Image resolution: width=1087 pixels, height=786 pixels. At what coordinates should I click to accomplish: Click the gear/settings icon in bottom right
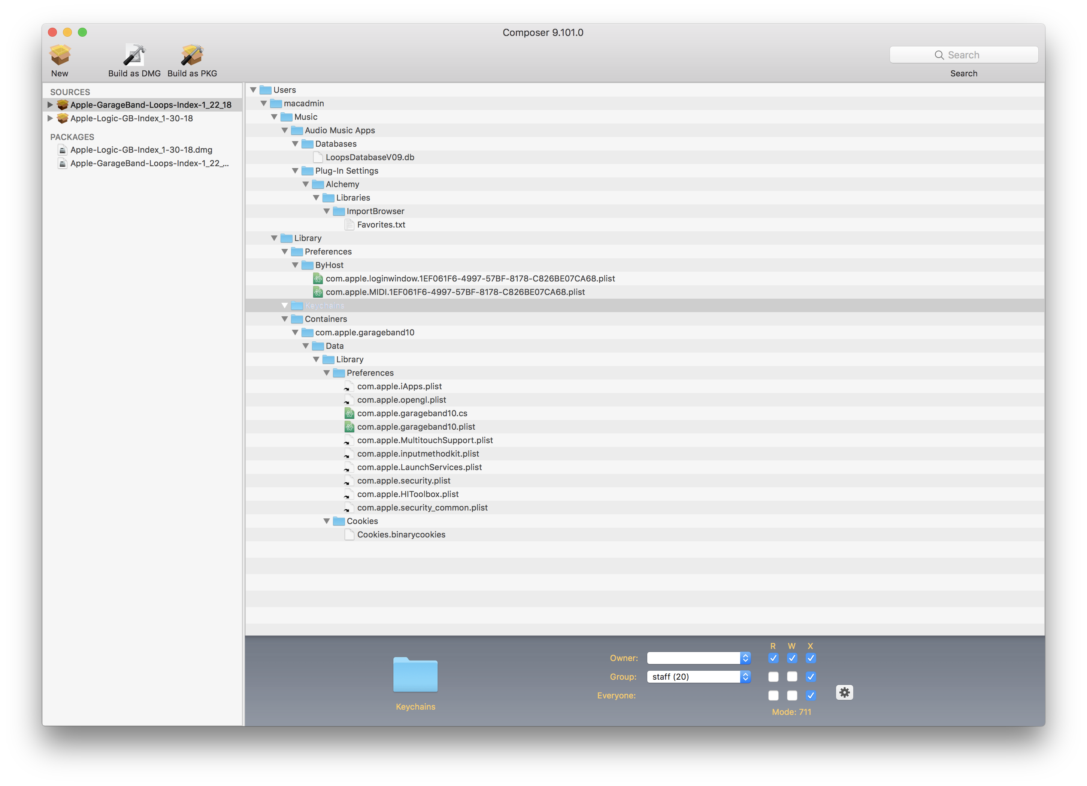click(843, 692)
